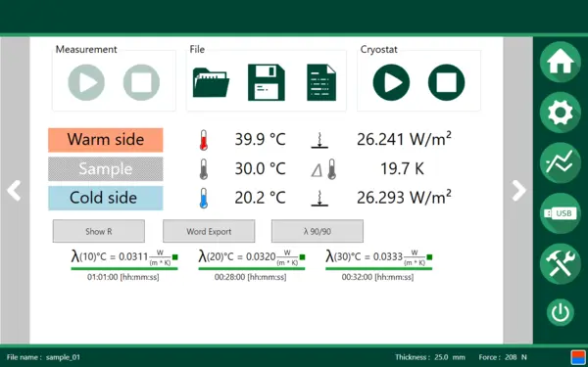Click the Thickness 25.0 mm status entry
Image resolution: width=588 pixels, height=367 pixels.
click(430, 357)
